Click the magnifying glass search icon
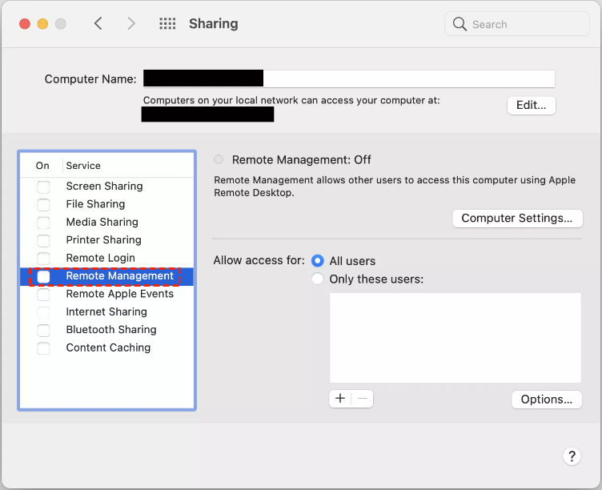The width and height of the screenshot is (602, 490). (x=460, y=24)
